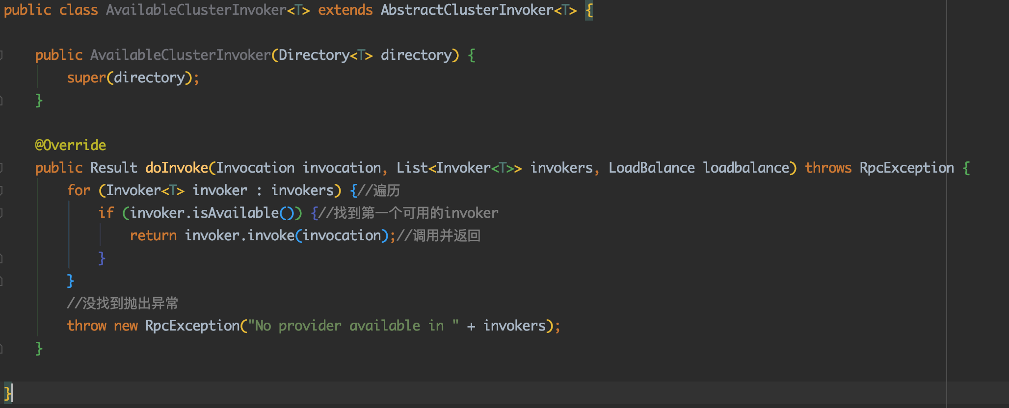Click the List type in doInvoke signature
This screenshot has width=1009, height=408.
click(x=412, y=168)
